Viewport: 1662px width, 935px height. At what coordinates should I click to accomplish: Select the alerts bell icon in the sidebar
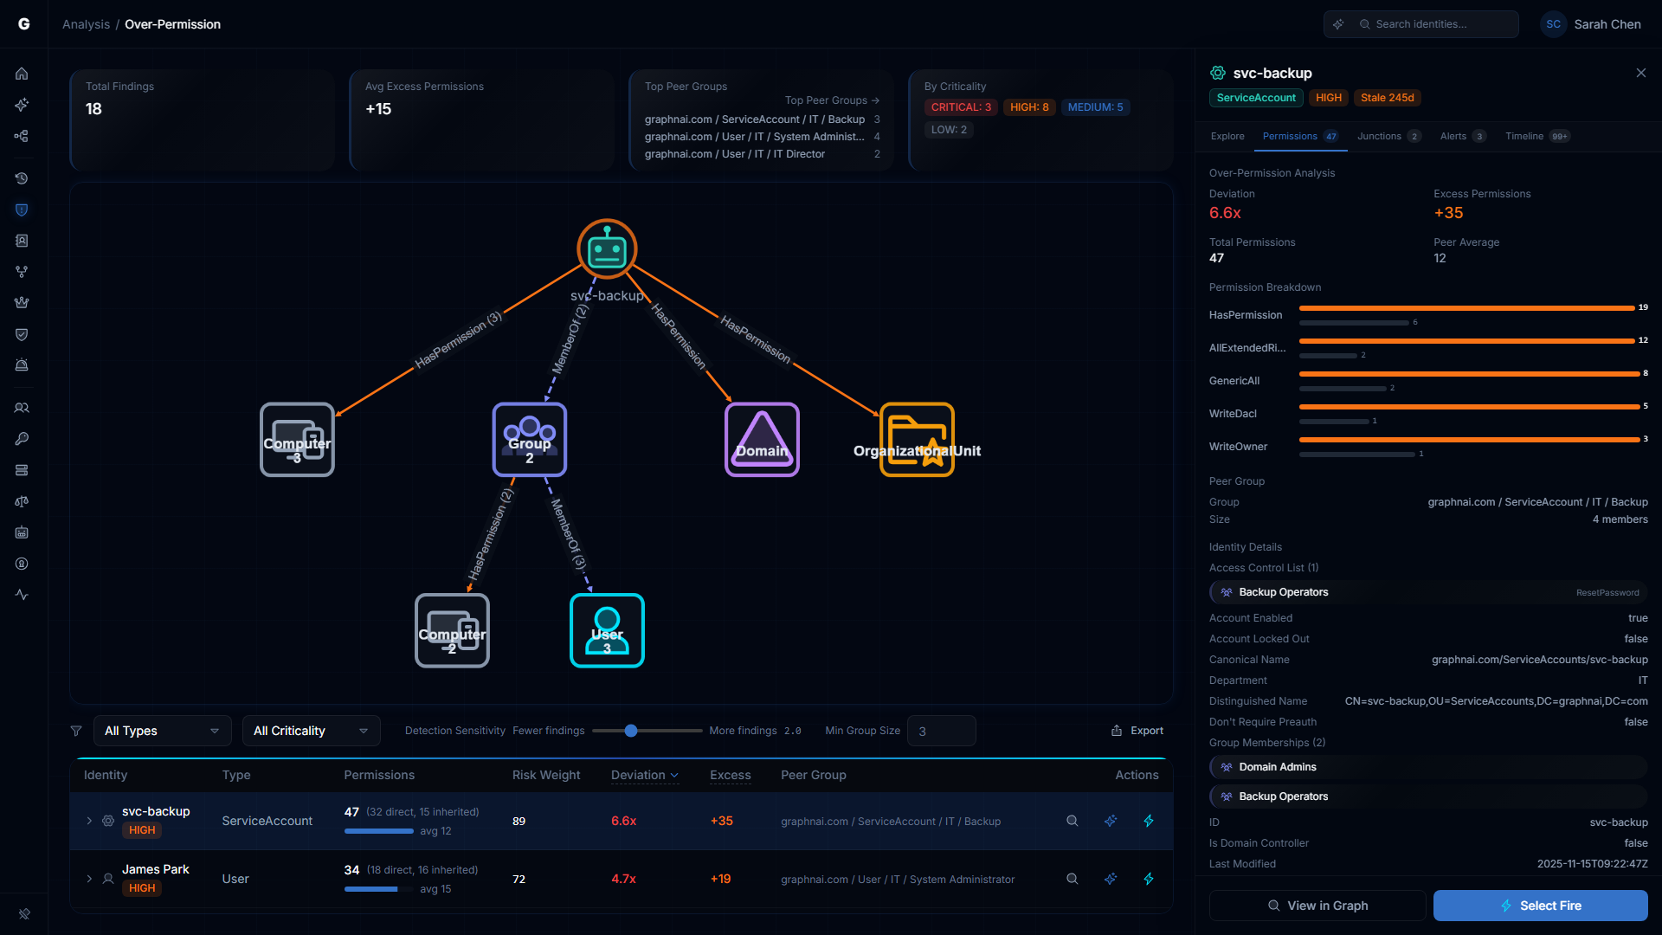[x=22, y=364]
